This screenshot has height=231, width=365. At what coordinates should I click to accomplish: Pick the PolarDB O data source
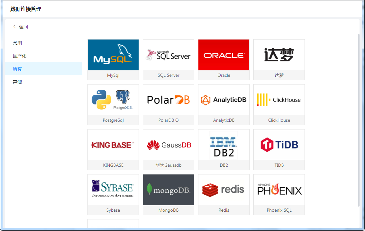(168, 100)
